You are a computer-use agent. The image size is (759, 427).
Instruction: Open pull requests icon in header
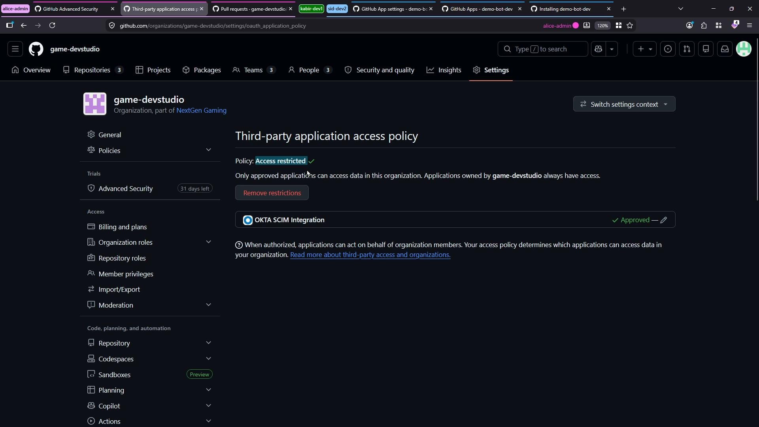tap(687, 49)
